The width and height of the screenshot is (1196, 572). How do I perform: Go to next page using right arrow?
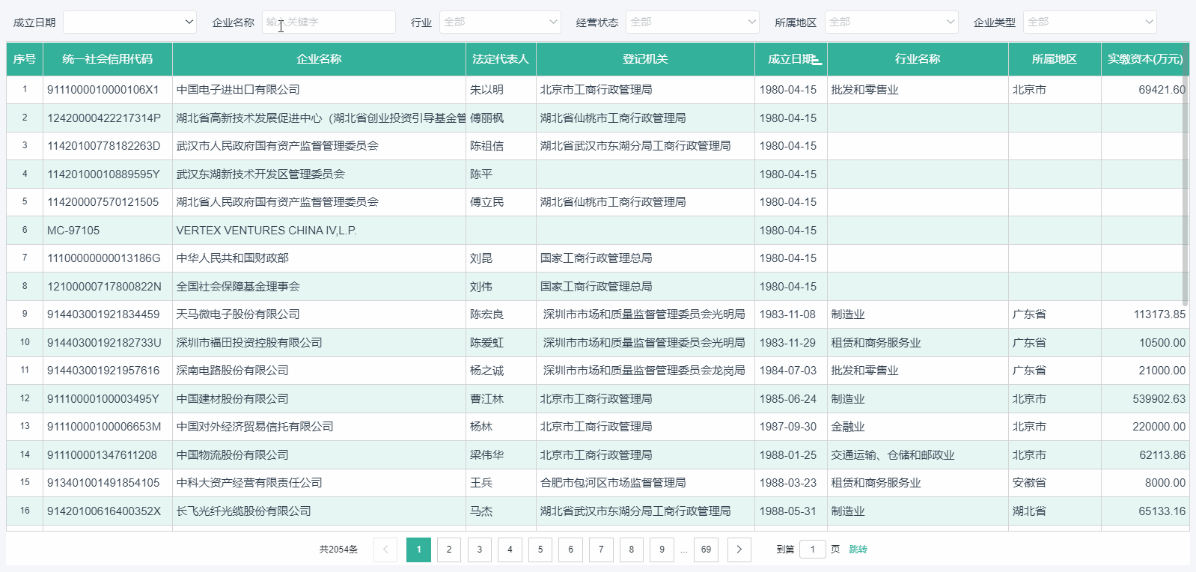click(x=739, y=550)
